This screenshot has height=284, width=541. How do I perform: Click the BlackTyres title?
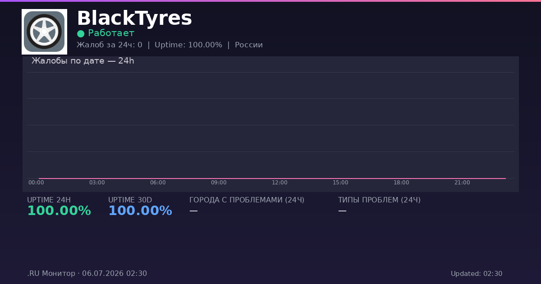[134, 18]
